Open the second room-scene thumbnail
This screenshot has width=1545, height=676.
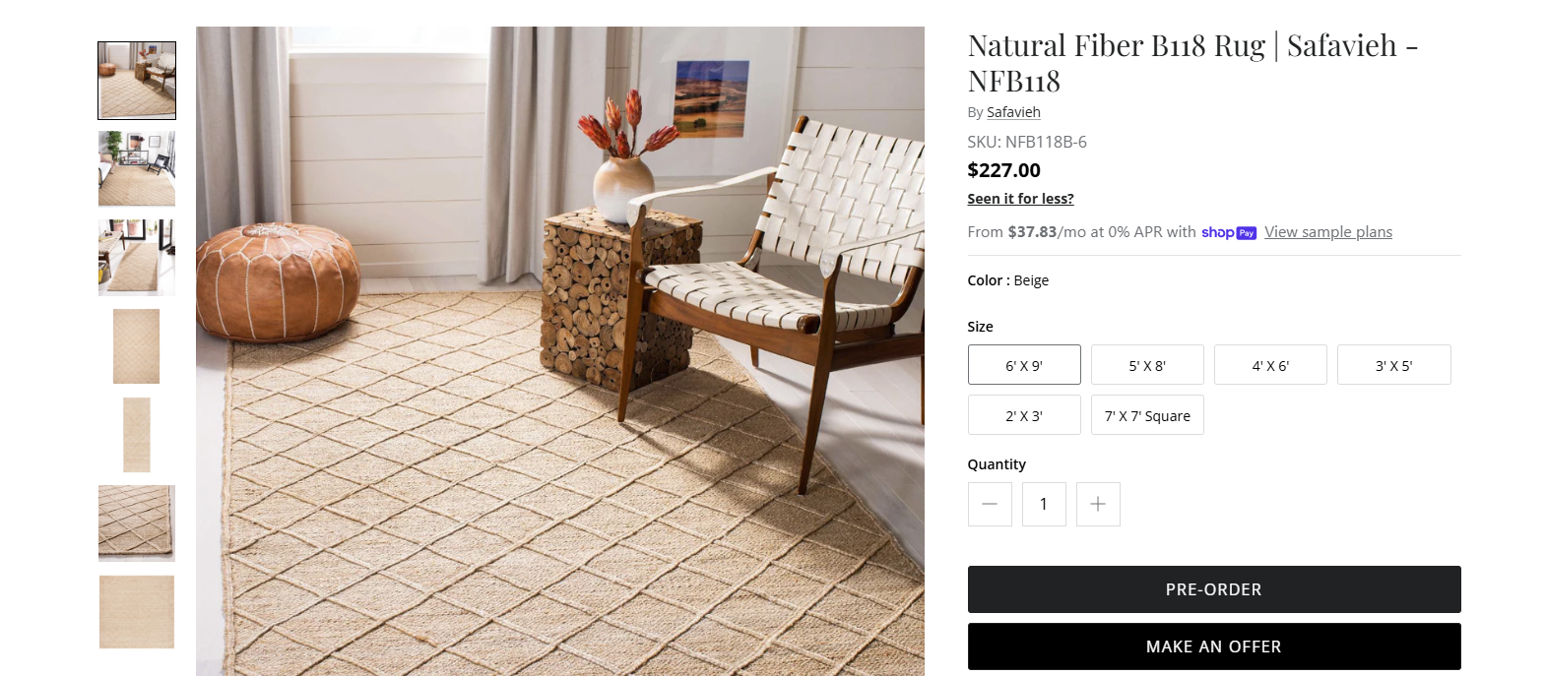tap(137, 169)
